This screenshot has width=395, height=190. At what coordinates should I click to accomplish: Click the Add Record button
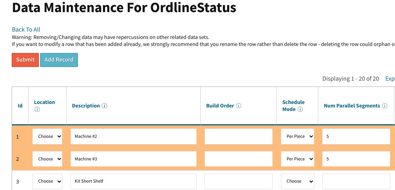59,60
